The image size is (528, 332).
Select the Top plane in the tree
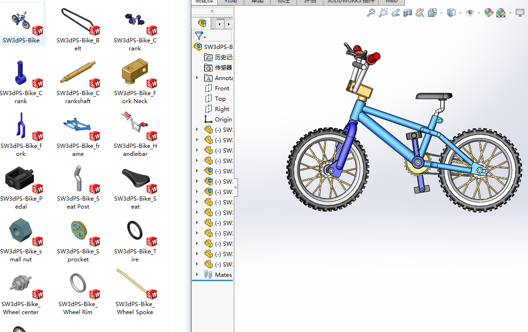217,98
